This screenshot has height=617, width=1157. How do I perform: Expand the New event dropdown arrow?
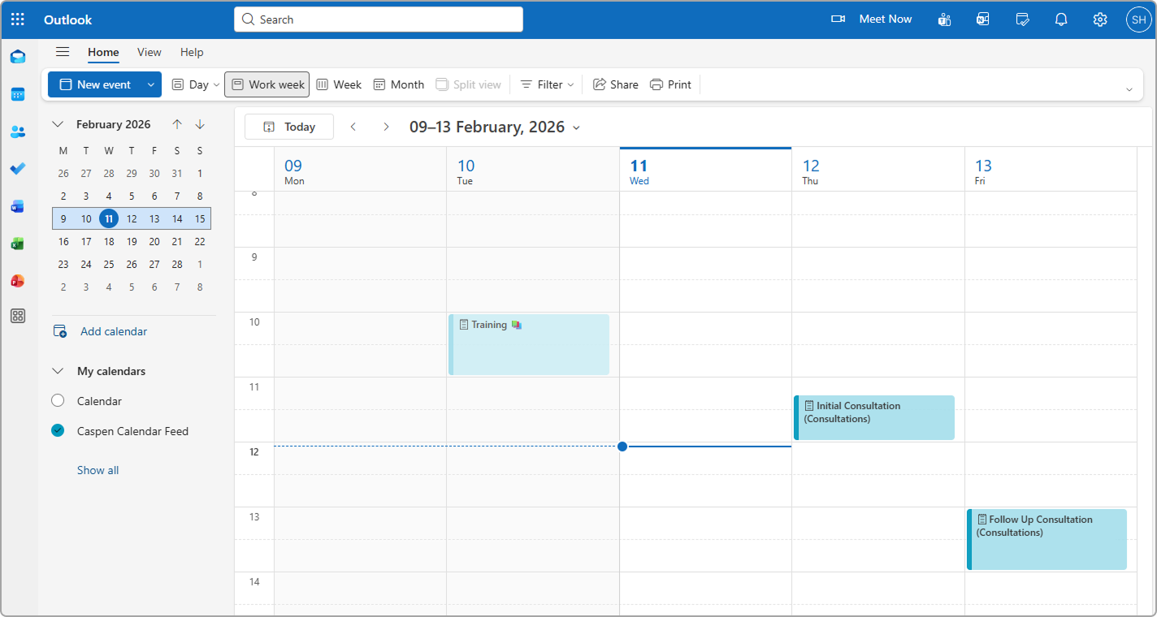(x=151, y=84)
